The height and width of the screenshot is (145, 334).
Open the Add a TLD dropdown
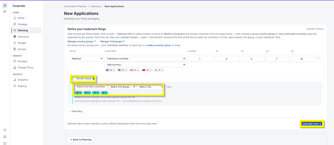pos(150,87)
